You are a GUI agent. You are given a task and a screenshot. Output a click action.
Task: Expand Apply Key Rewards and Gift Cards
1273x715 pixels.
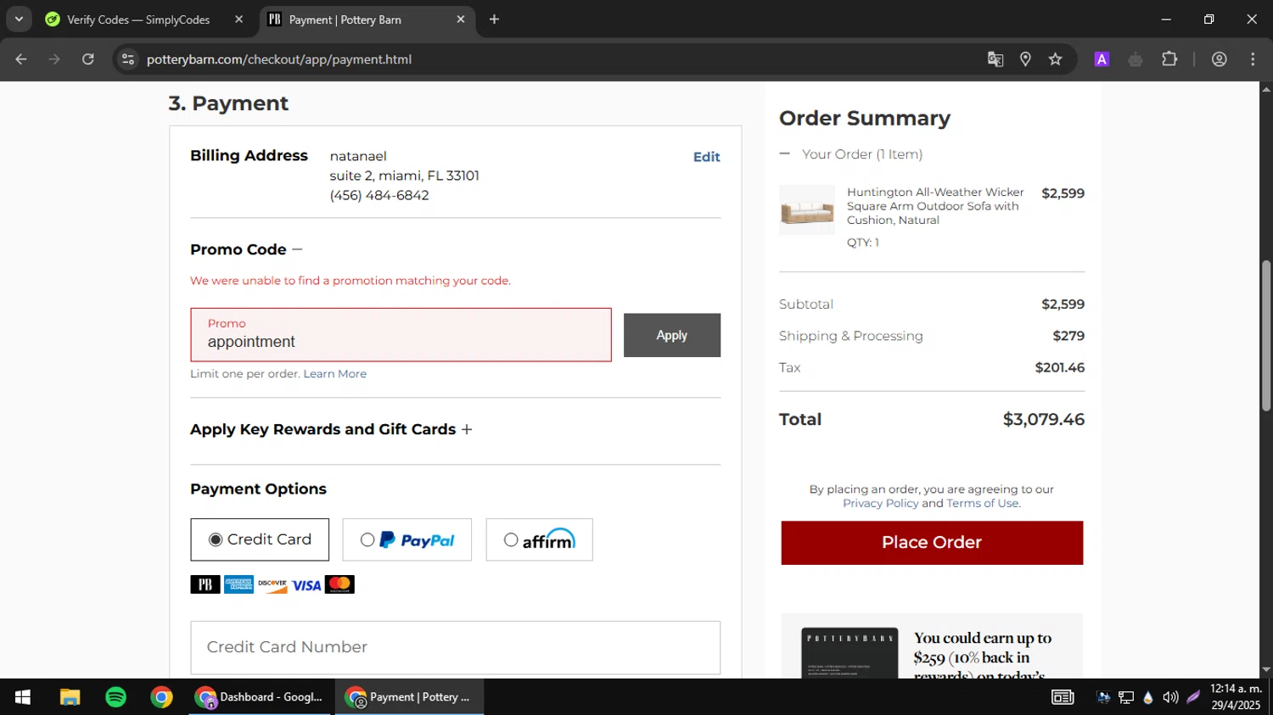click(467, 429)
